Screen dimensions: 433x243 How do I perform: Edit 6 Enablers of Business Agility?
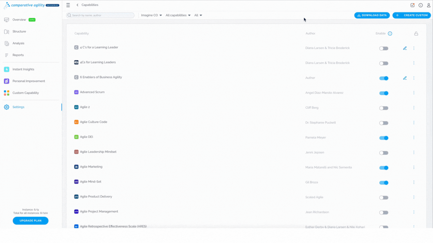coord(405,78)
